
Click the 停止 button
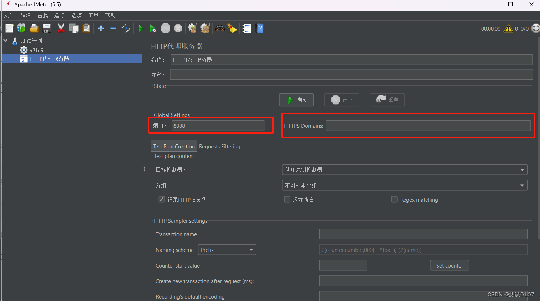[x=342, y=100]
